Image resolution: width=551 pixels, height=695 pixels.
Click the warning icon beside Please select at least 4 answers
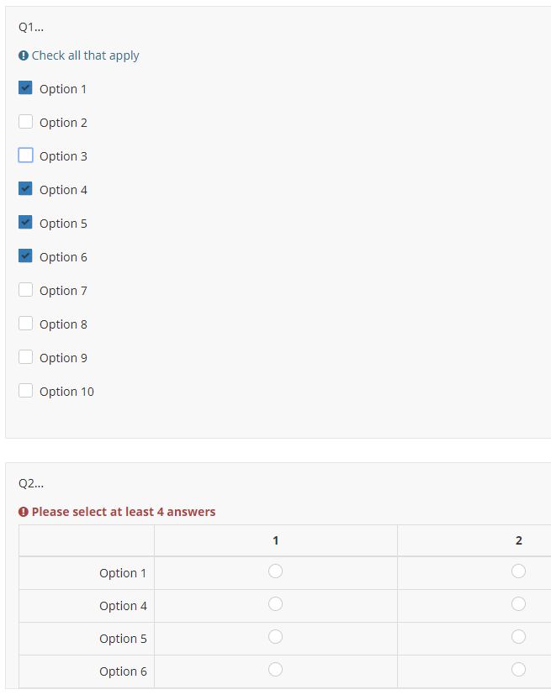click(24, 512)
